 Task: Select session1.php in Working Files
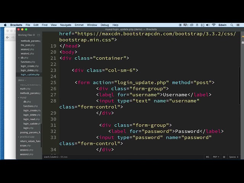coord(27,53)
